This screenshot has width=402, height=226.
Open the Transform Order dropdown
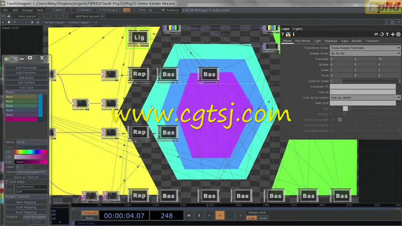365,48
